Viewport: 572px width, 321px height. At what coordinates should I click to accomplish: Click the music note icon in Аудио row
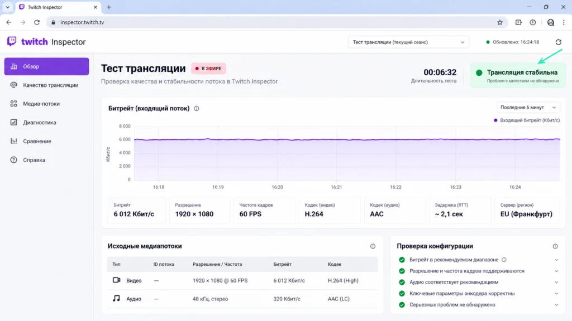click(x=116, y=299)
